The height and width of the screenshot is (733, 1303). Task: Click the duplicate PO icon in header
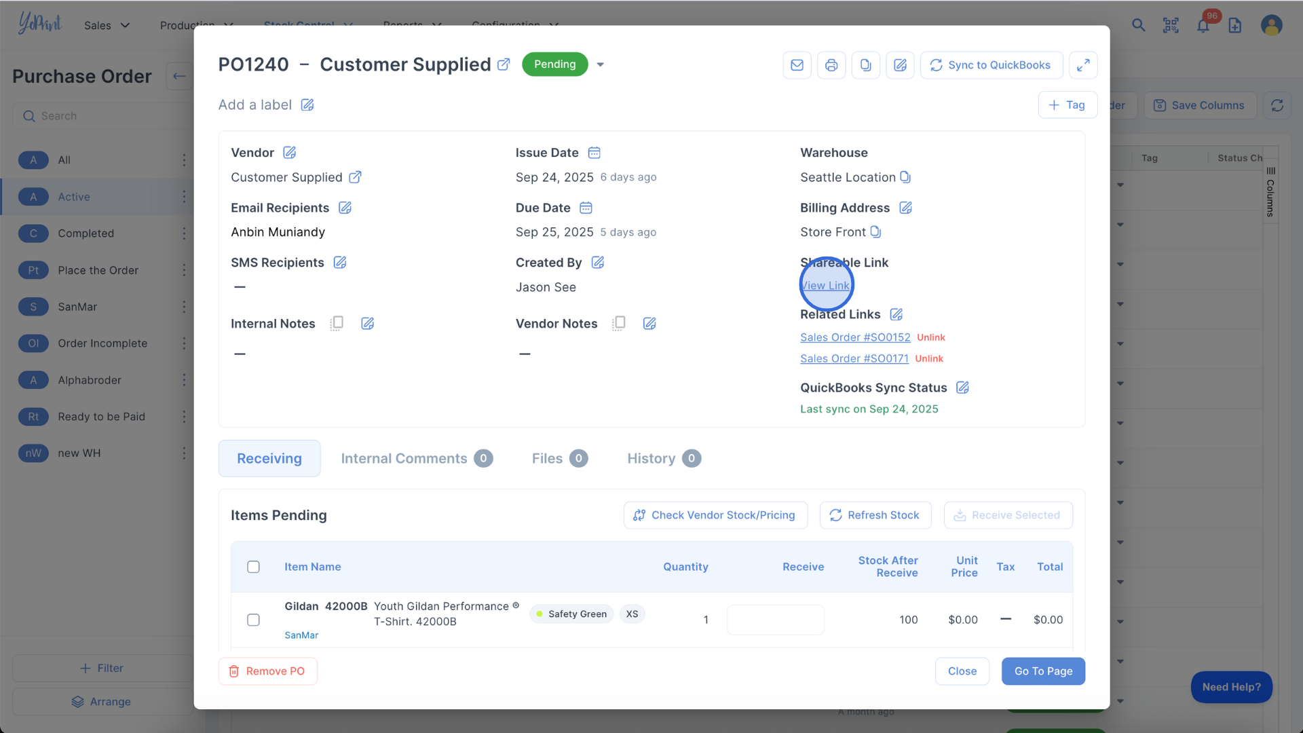(865, 65)
